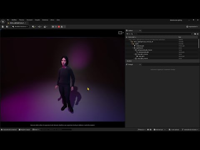Click the actor icon of LightParent
The height and width of the screenshot is (150, 200).
click(x=135, y=48)
